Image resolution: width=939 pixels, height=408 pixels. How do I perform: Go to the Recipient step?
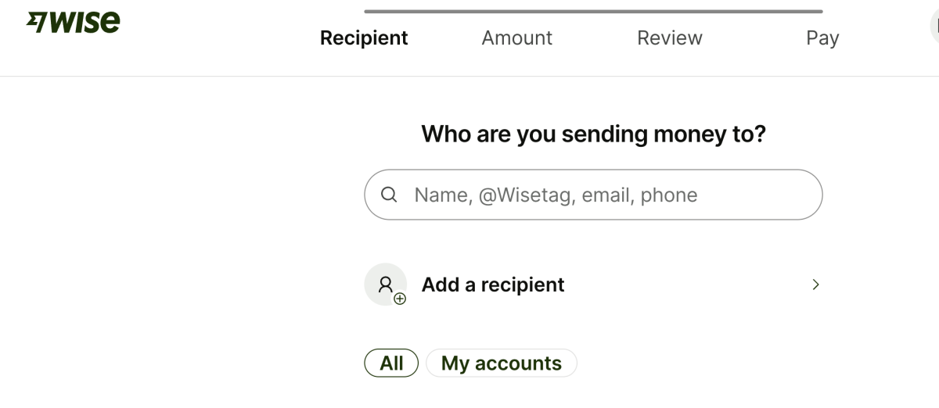tap(364, 38)
